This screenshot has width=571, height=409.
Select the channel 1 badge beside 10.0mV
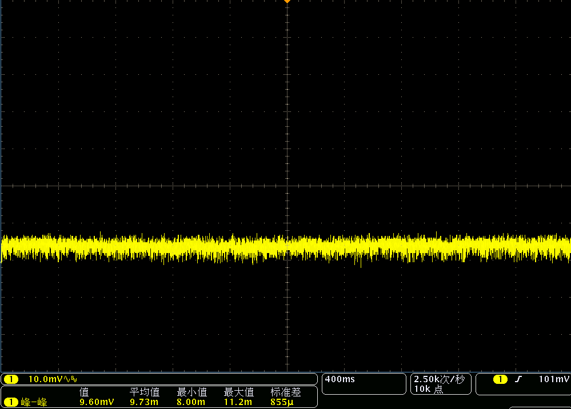(x=11, y=379)
